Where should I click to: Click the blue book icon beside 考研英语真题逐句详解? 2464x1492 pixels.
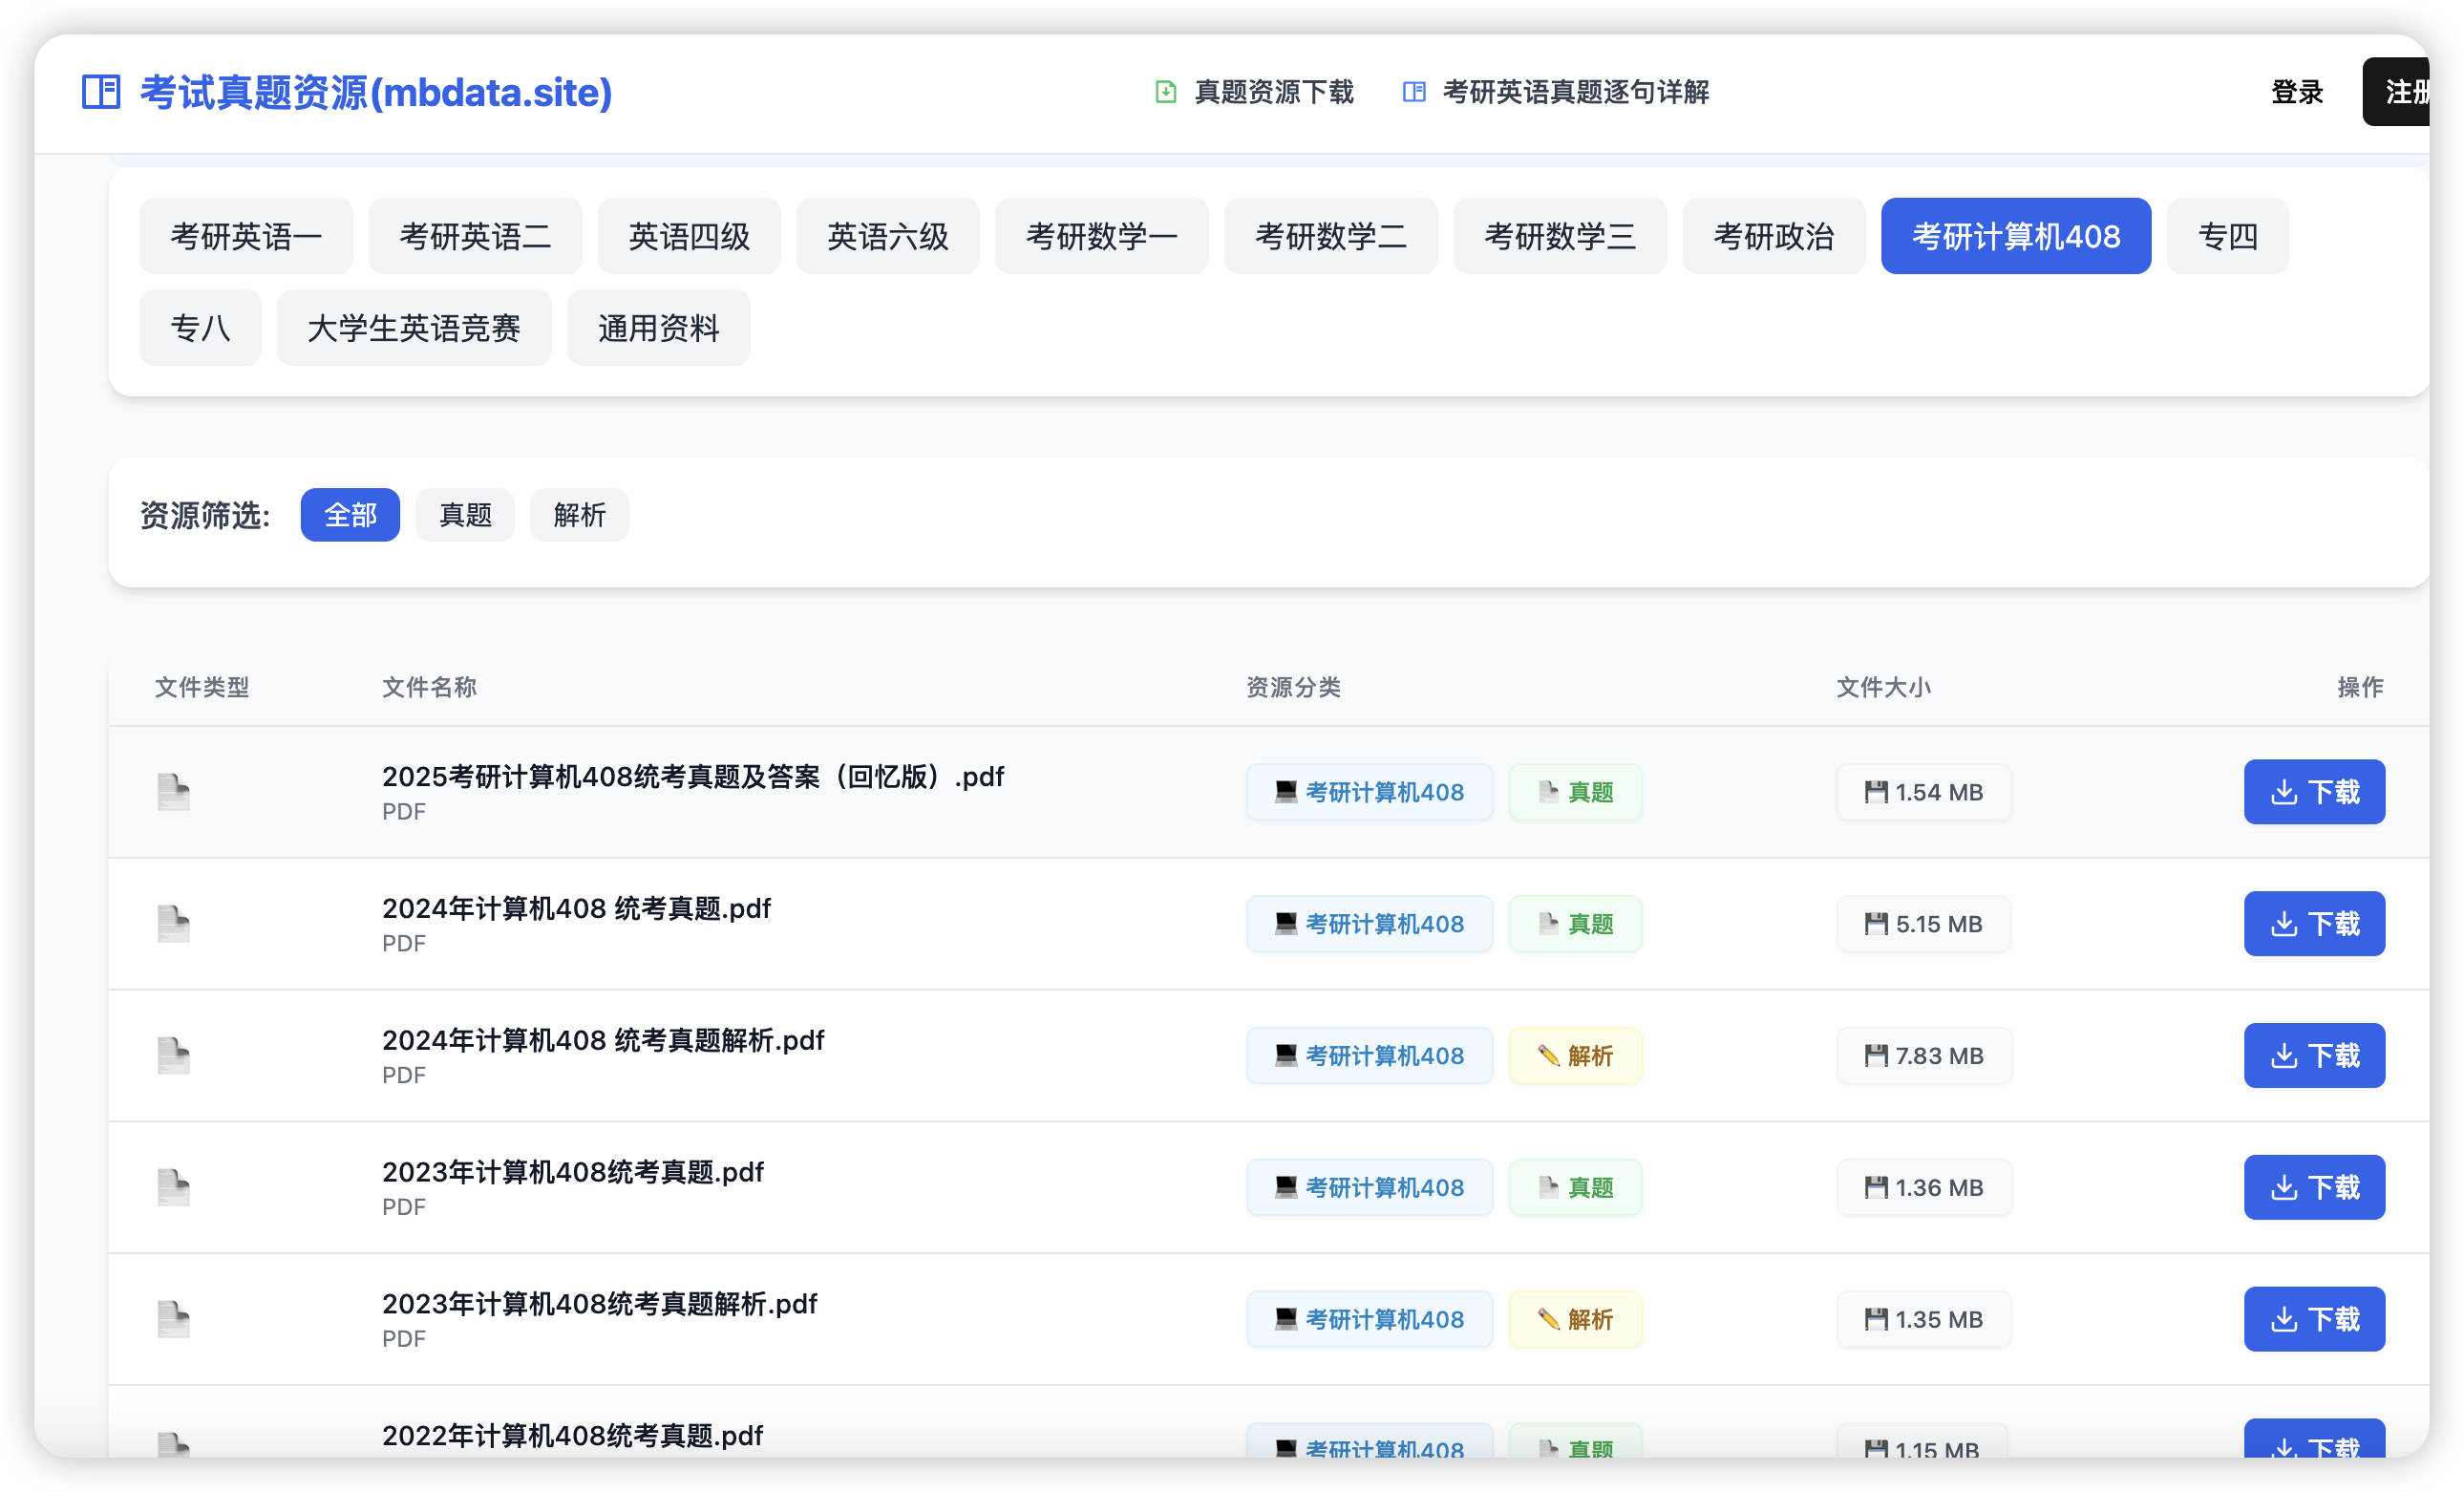[x=1413, y=92]
